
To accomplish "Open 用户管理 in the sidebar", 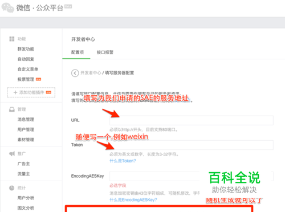I will pos(26,129).
